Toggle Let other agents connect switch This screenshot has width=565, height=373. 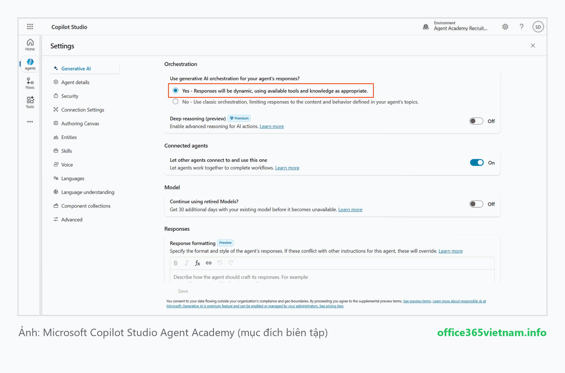[x=477, y=163]
